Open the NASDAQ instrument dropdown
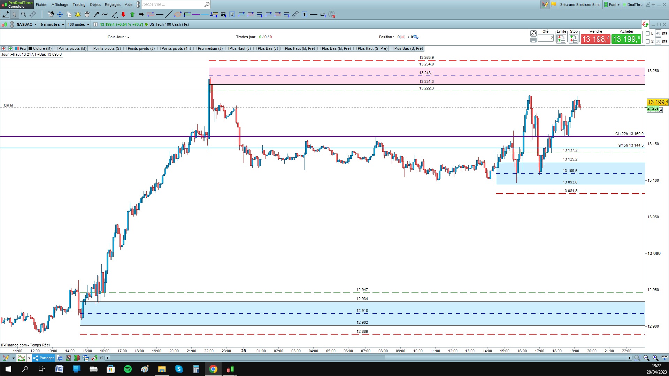Screen dimensions: 669x376 coord(26,24)
